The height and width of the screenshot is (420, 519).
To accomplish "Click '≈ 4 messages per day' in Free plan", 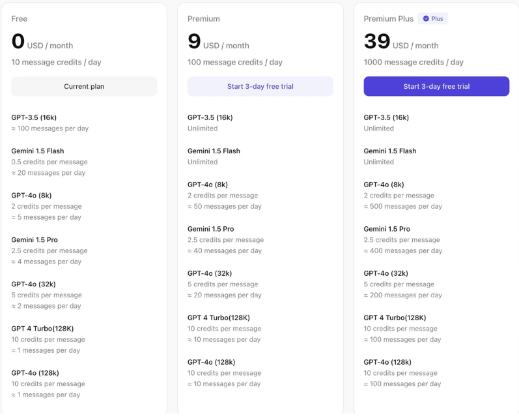I will tap(46, 262).
